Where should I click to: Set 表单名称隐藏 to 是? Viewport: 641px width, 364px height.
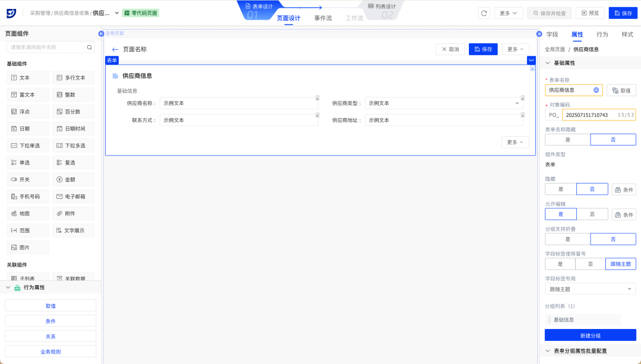point(567,140)
